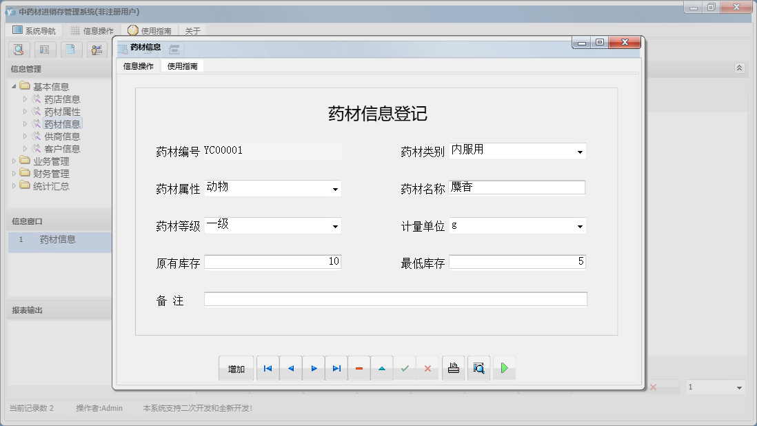Open the 计量单位 dropdown

[581, 226]
